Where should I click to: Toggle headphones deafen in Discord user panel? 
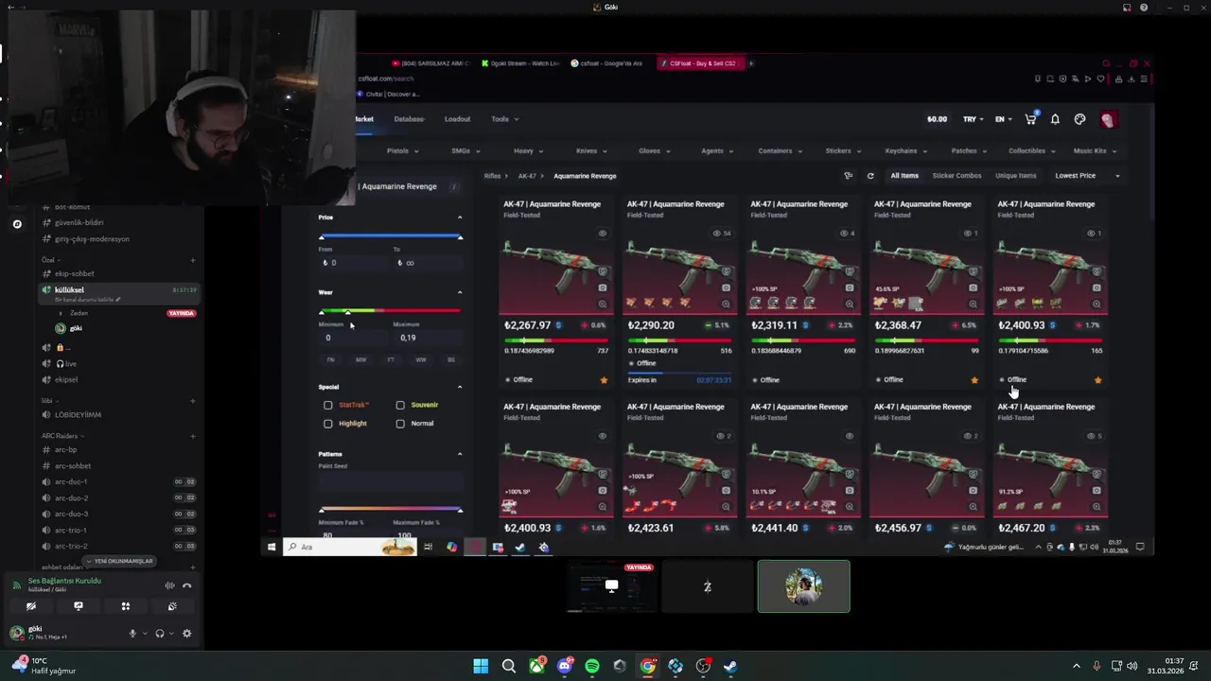click(x=160, y=633)
